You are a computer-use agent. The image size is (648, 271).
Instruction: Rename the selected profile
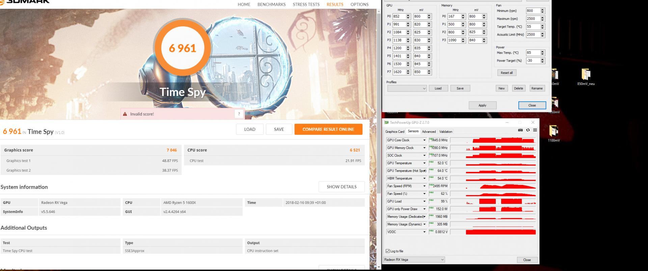[x=537, y=88]
